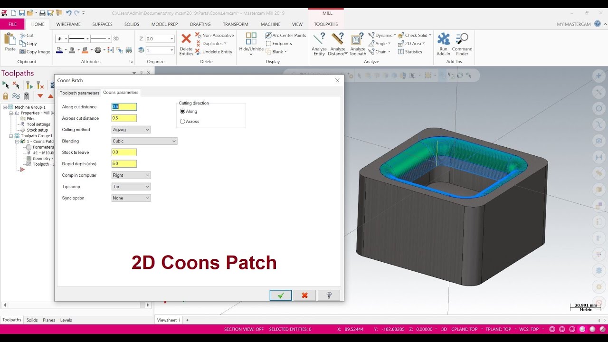Switch to the Toolpath parameters tab
Image resolution: width=608 pixels, height=342 pixels.
[79, 93]
